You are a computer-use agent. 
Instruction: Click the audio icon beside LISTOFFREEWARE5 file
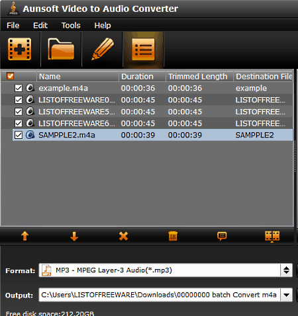pyautogui.click(x=30, y=111)
